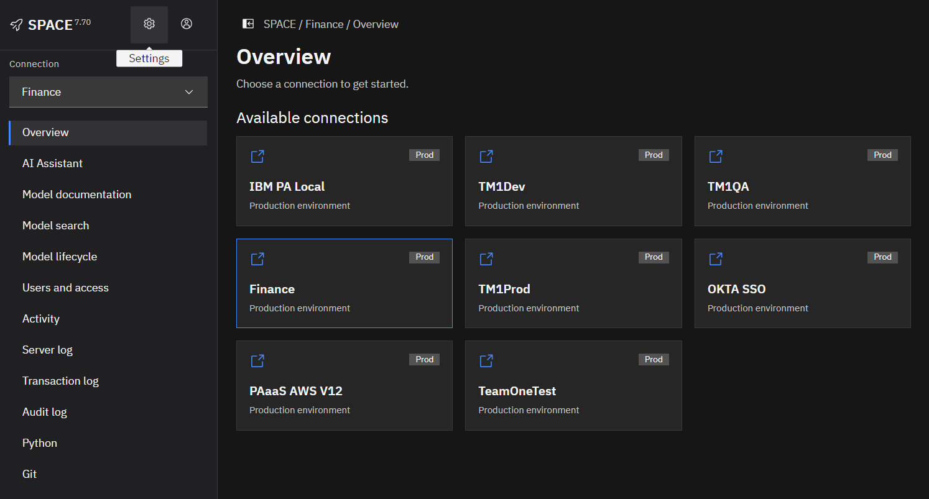Click the Prod tag on TM1QA card

tap(882, 155)
